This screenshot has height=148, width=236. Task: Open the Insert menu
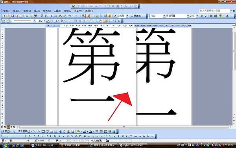[37, 11]
